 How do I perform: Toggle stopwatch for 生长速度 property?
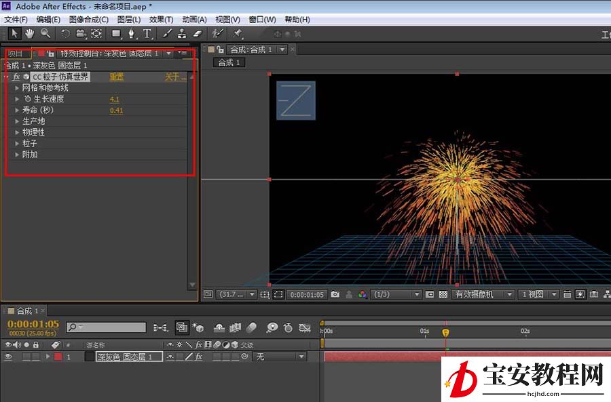27,99
